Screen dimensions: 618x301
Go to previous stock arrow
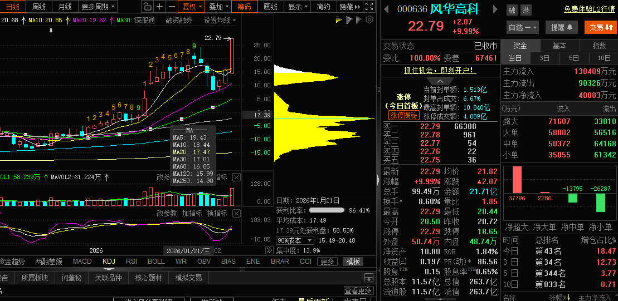pos(387,9)
